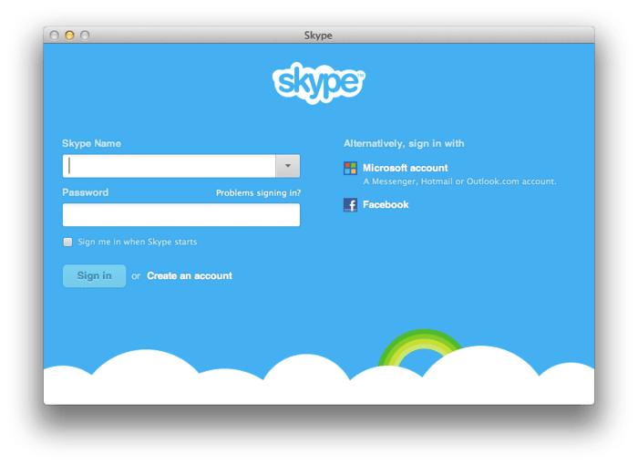638x465 pixels.
Task: Click Messenger, Hotmail or Outlook.com description
Action: (459, 181)
